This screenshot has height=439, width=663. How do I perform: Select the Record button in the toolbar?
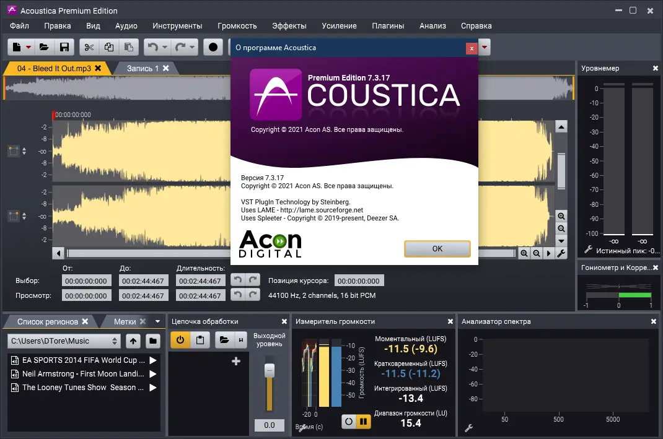click(x=213, y=46)
